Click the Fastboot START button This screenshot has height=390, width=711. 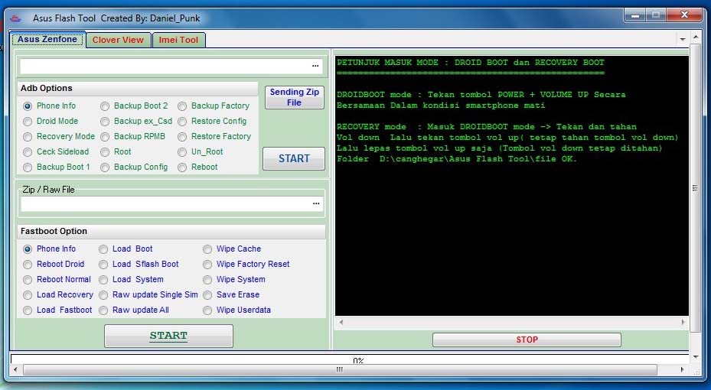coord(168,336)
